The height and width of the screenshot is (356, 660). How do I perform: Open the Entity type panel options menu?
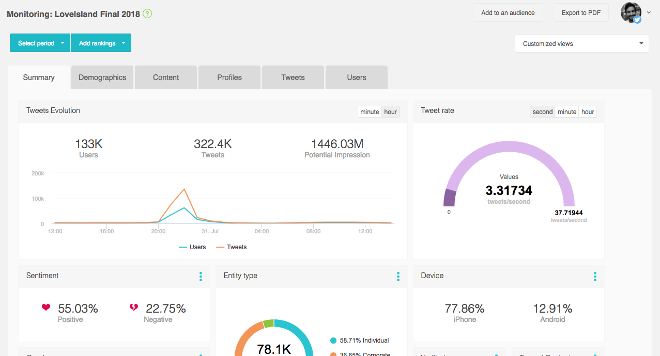(398, 277)
